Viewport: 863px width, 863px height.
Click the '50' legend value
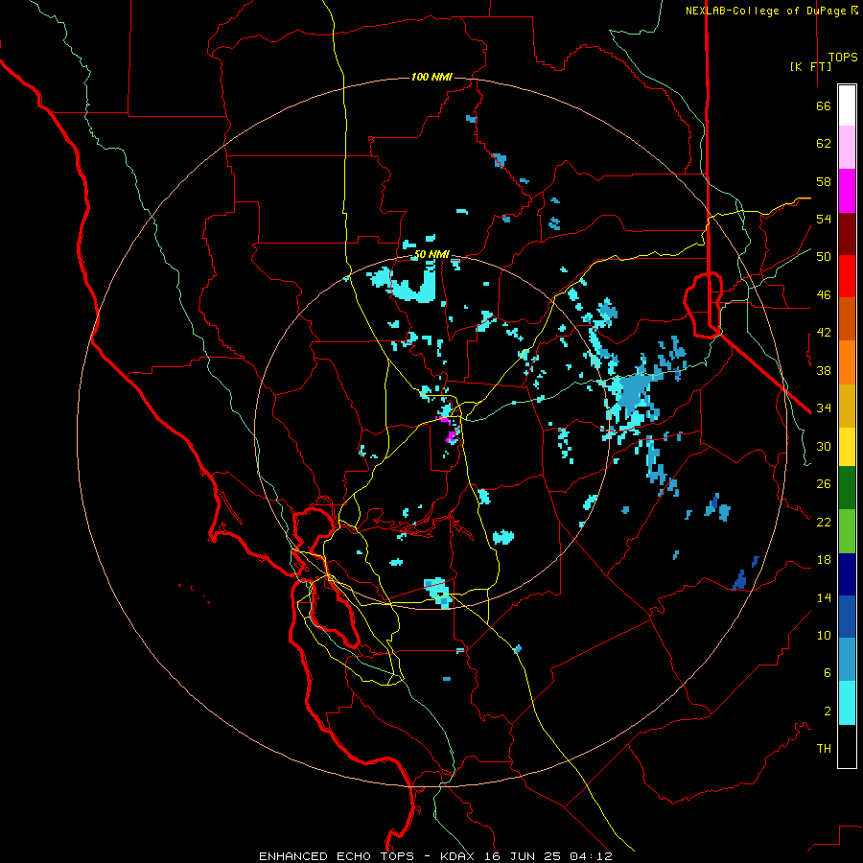(x=824, y=257)
